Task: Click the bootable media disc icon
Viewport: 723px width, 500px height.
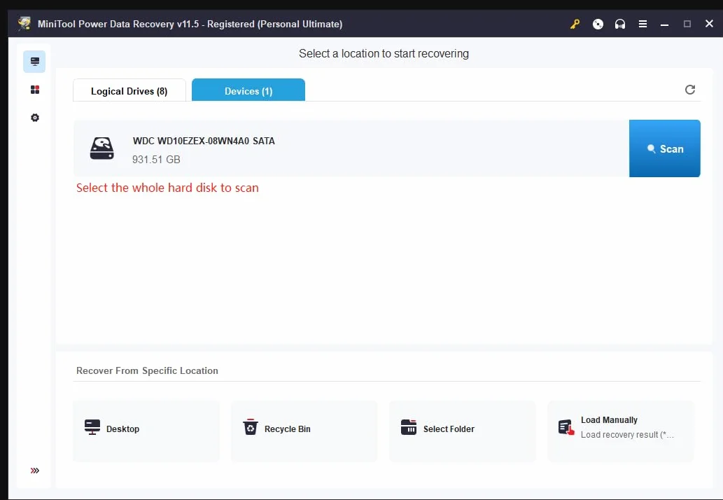Action: pyautogui.click(x=598, y=24)
